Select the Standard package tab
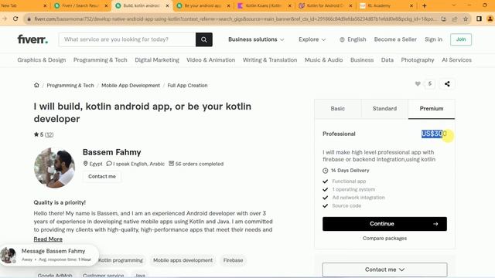The image size is (495, 278). tap(384, 109)
